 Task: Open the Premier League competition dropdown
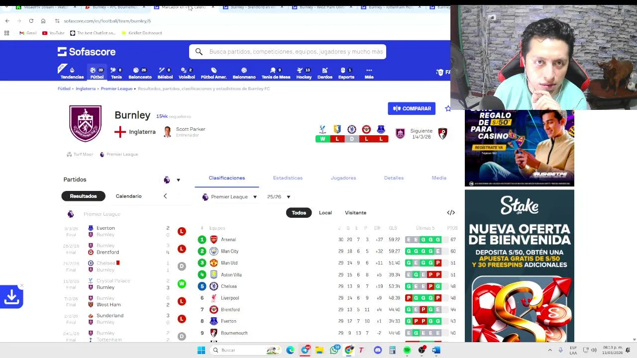[x=229, y=197]
